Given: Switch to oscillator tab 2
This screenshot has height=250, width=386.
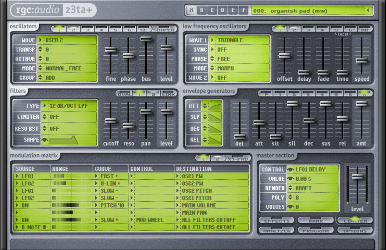Looking at the screenshot, I should [x=73, y=29].
